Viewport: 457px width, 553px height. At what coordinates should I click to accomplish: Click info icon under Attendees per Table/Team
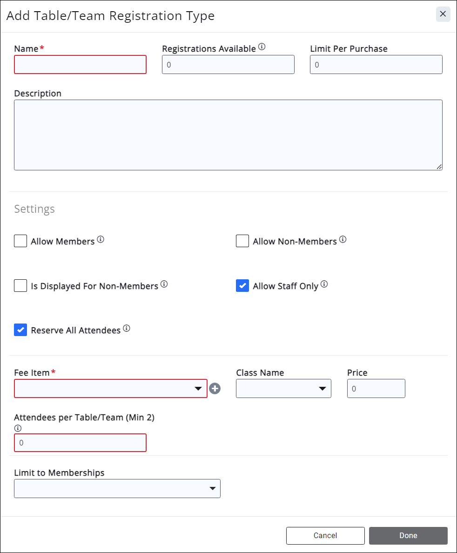pos(18,428)
